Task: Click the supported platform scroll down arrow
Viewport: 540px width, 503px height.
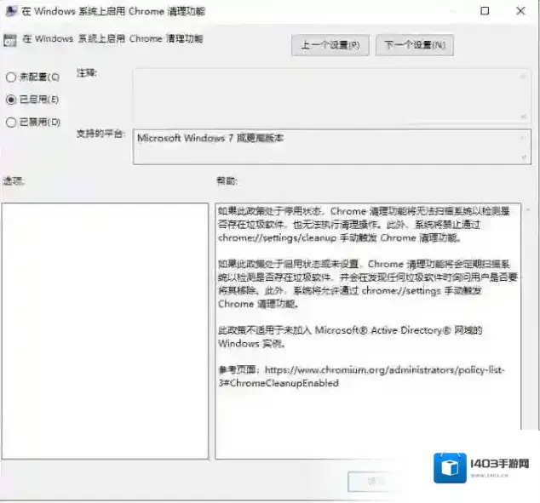Action: click(x=524, y=157)
